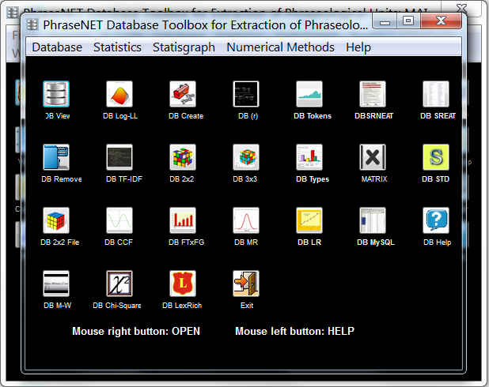Open the DB LR regression icon
The width and height of the screenshot is (489, 387).
click(x=309, y=220)
